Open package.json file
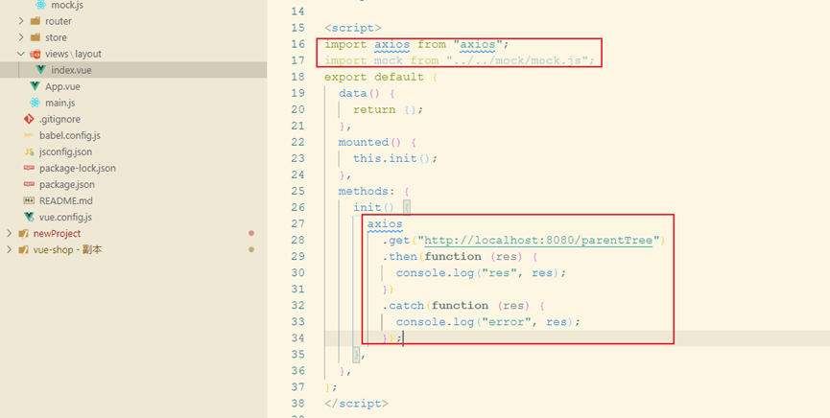The height and width of the screenshot is (418, 830). click(x=67, y=185)
